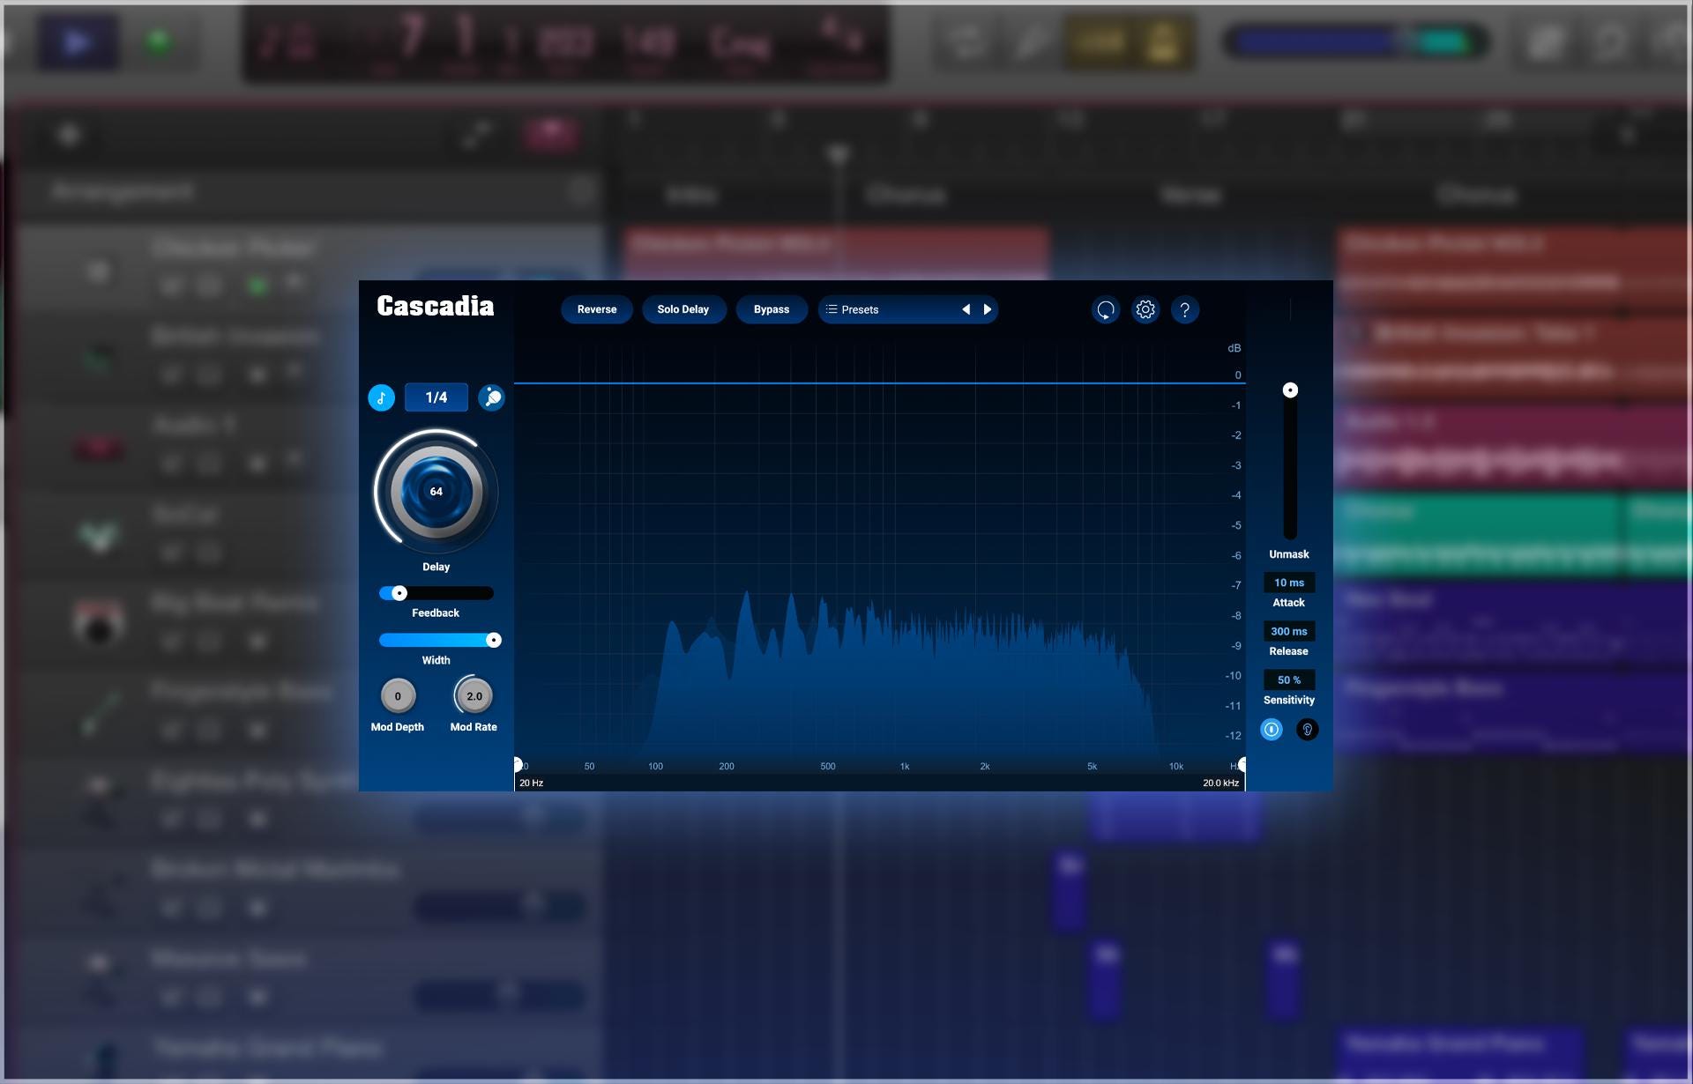The height and width of the screenshot is (1084, 1693).
Task: Open the help question mark
Action: (x=1185, y=309)
